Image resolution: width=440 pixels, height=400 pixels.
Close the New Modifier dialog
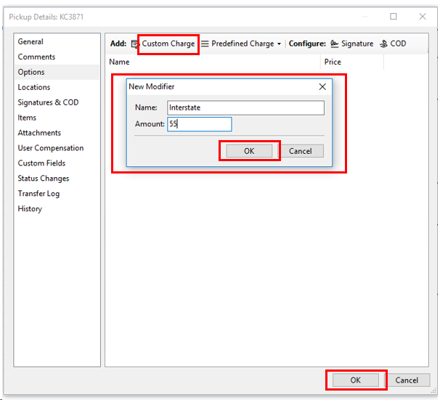click(x=322, y=86)
